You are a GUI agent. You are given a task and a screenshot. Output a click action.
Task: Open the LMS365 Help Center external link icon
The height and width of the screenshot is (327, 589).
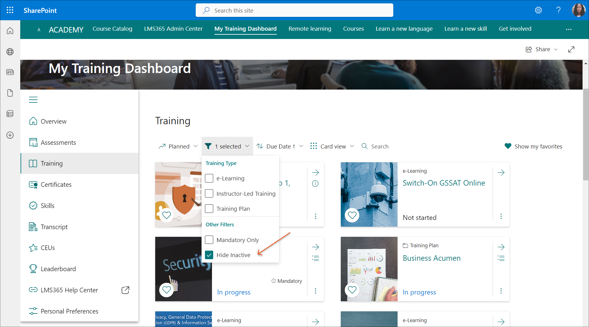click(125, 290)
